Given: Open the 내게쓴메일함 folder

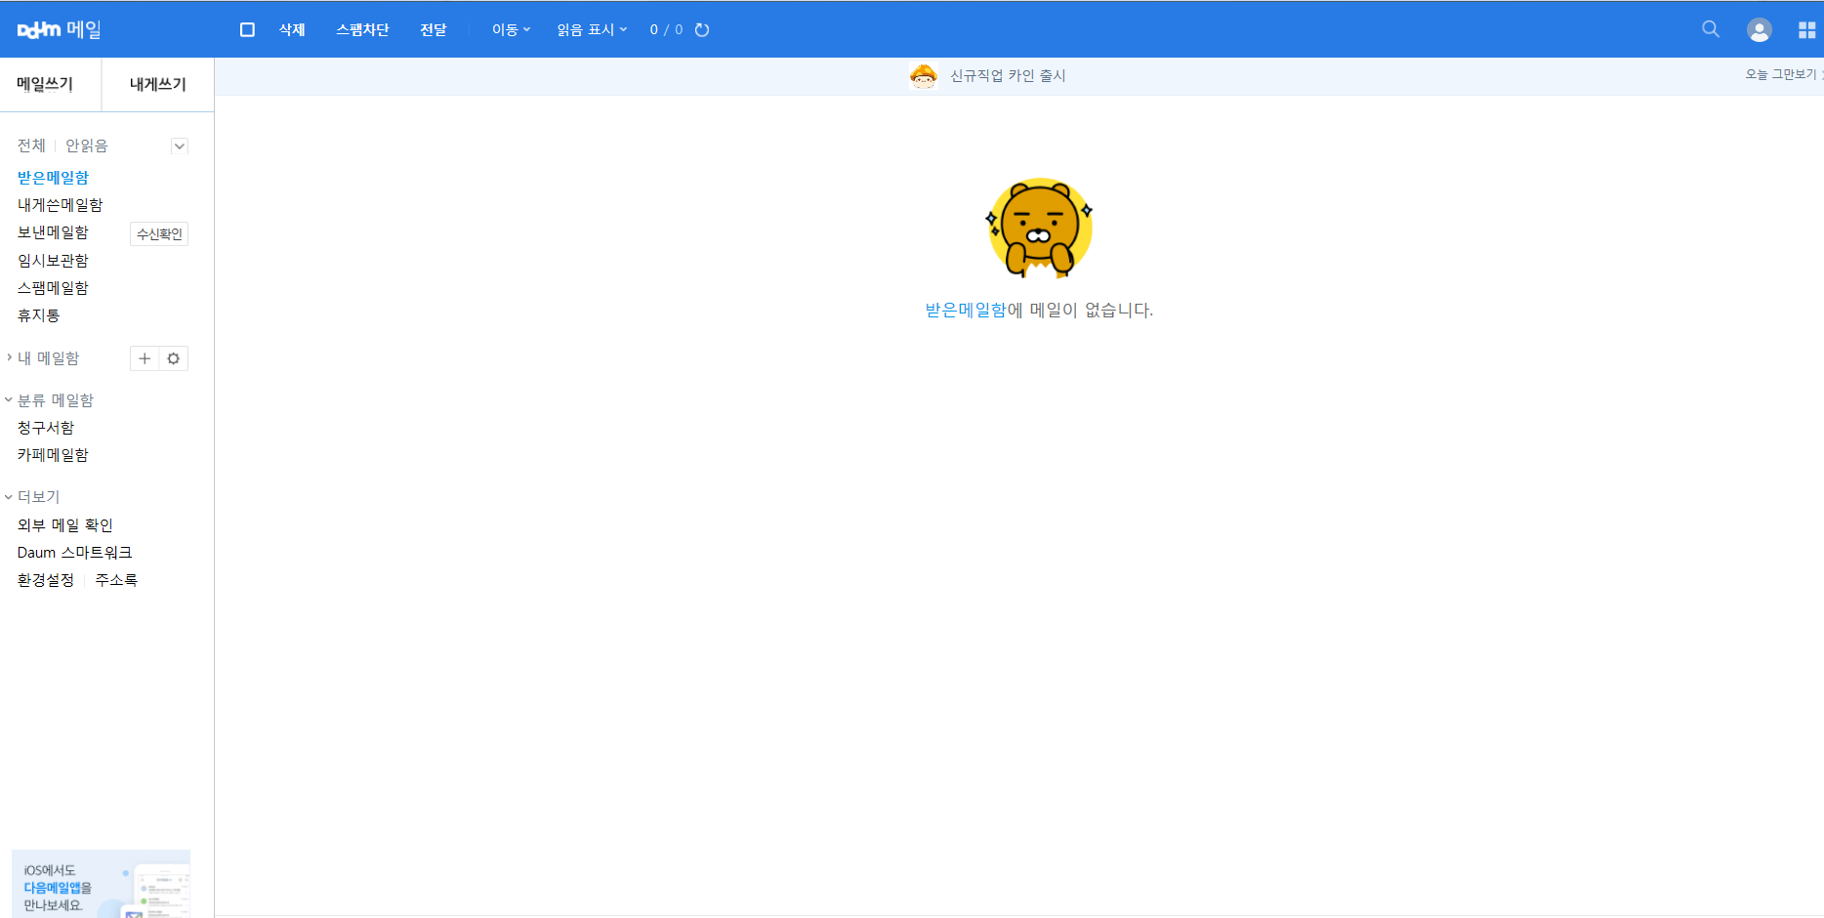Looking at the screenshot, I should pos(60,205).
